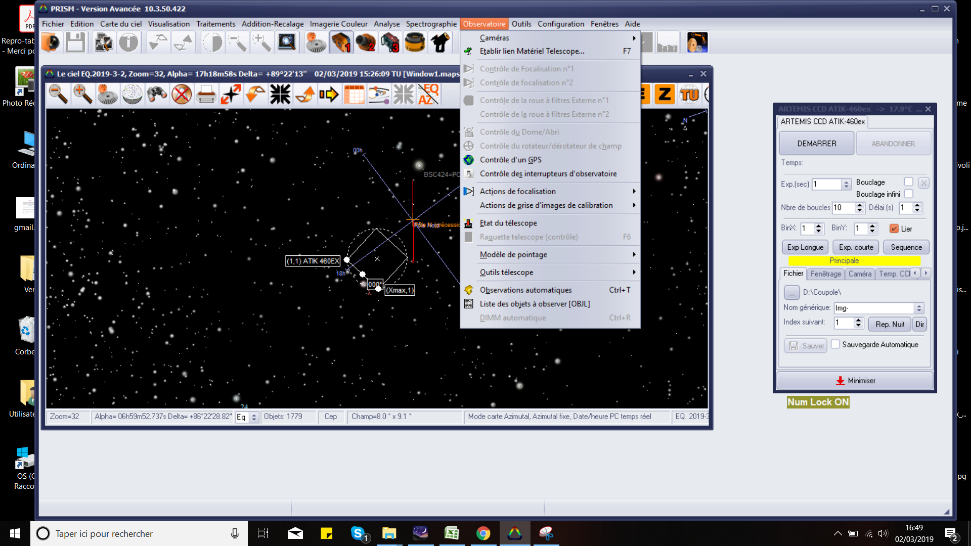Toggle the Bouclage infini checkbox
Viewport: 971px width, 546px height.
coord(908,194)
